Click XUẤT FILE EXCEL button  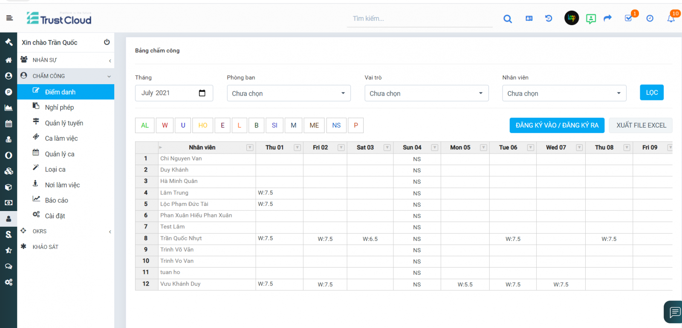[641, 125]
